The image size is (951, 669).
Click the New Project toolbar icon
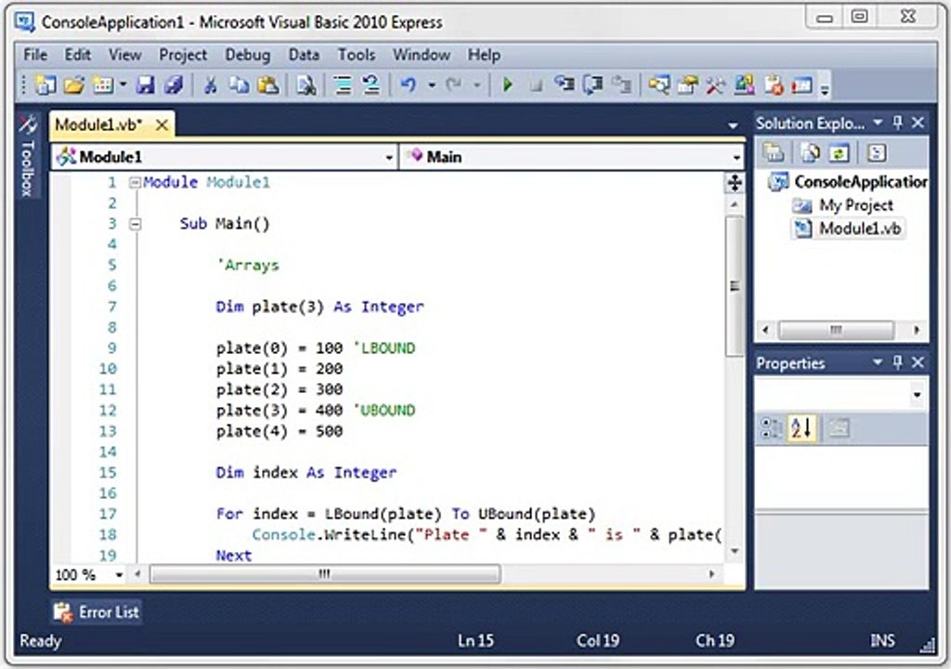[x=46, y=85]
